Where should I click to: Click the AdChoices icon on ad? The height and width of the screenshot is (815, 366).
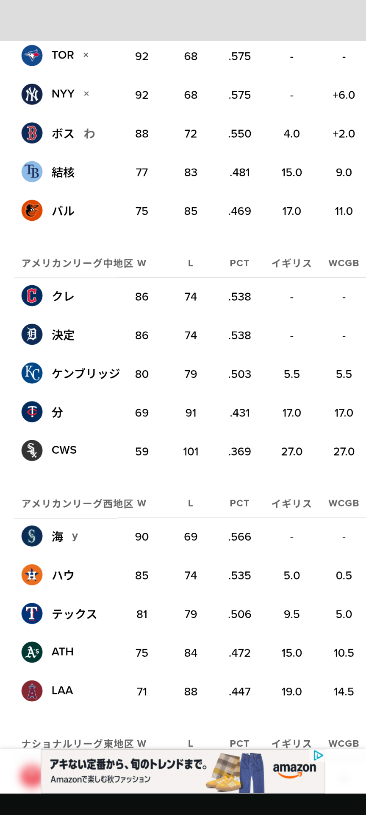click(x=318, y=756)
